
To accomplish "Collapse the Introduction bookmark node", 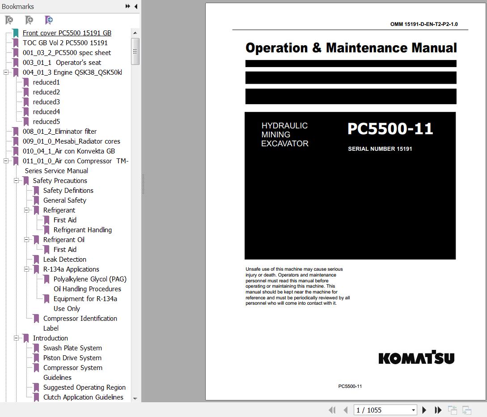I will [x=16, y=338].
